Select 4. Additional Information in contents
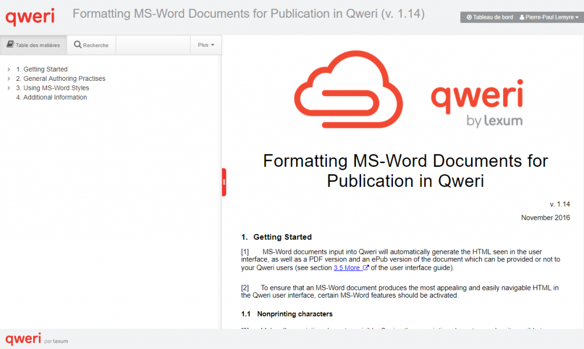Screen dimensions: 584x349 pos(51,97)
